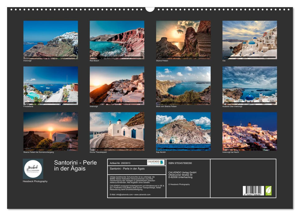This screenshot has width=300, height=216.
Task: Click the Firostefanie photo caption
Action: [x=28, y=107]
